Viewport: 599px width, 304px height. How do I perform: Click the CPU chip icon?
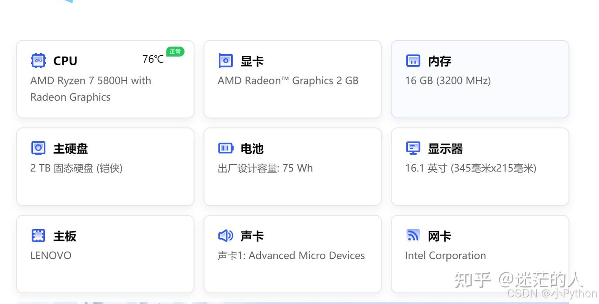[x=38, y=60]
